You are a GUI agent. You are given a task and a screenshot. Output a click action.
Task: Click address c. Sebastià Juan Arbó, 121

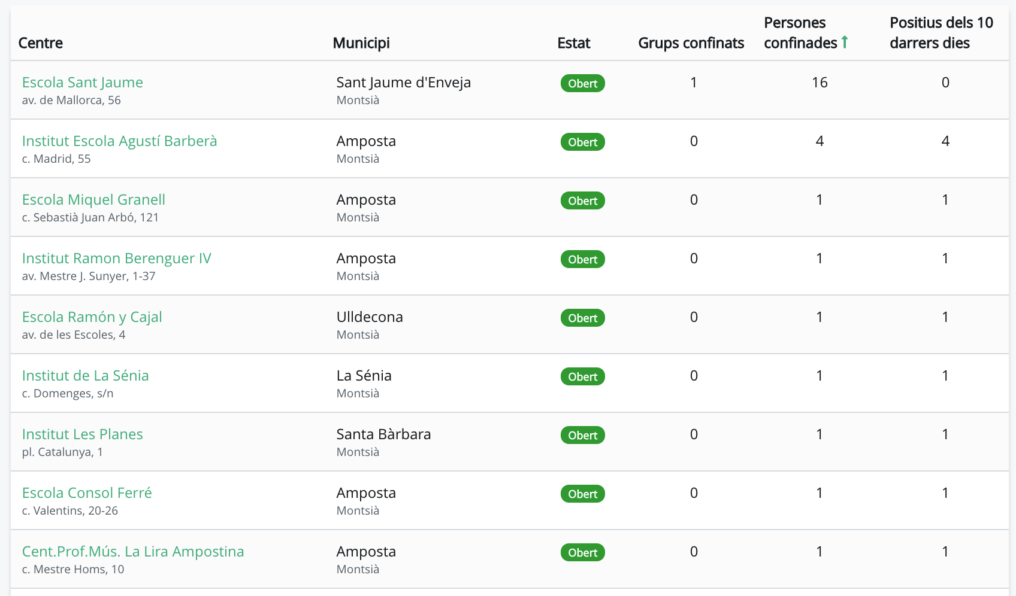pyautogui.click(x=90, y=218)
